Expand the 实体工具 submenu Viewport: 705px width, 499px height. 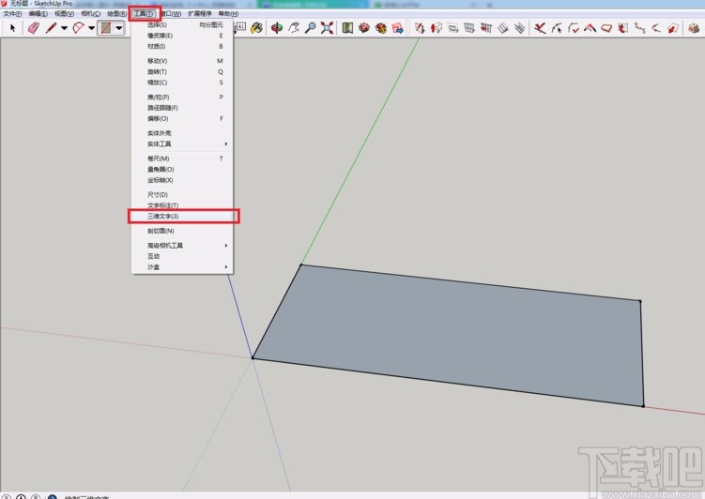pos(182,144)
